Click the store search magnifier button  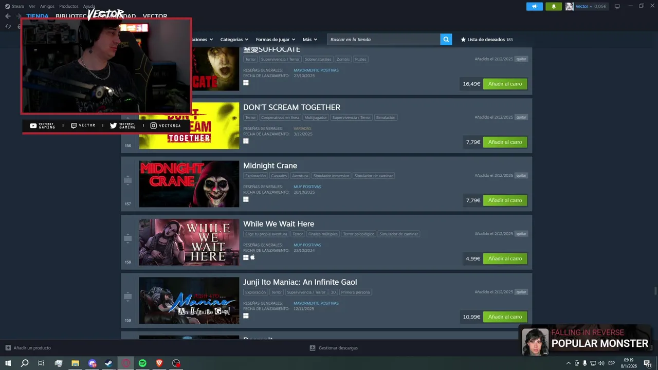(446, 39)
